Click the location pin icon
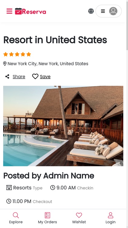 [x=5, y=64]
